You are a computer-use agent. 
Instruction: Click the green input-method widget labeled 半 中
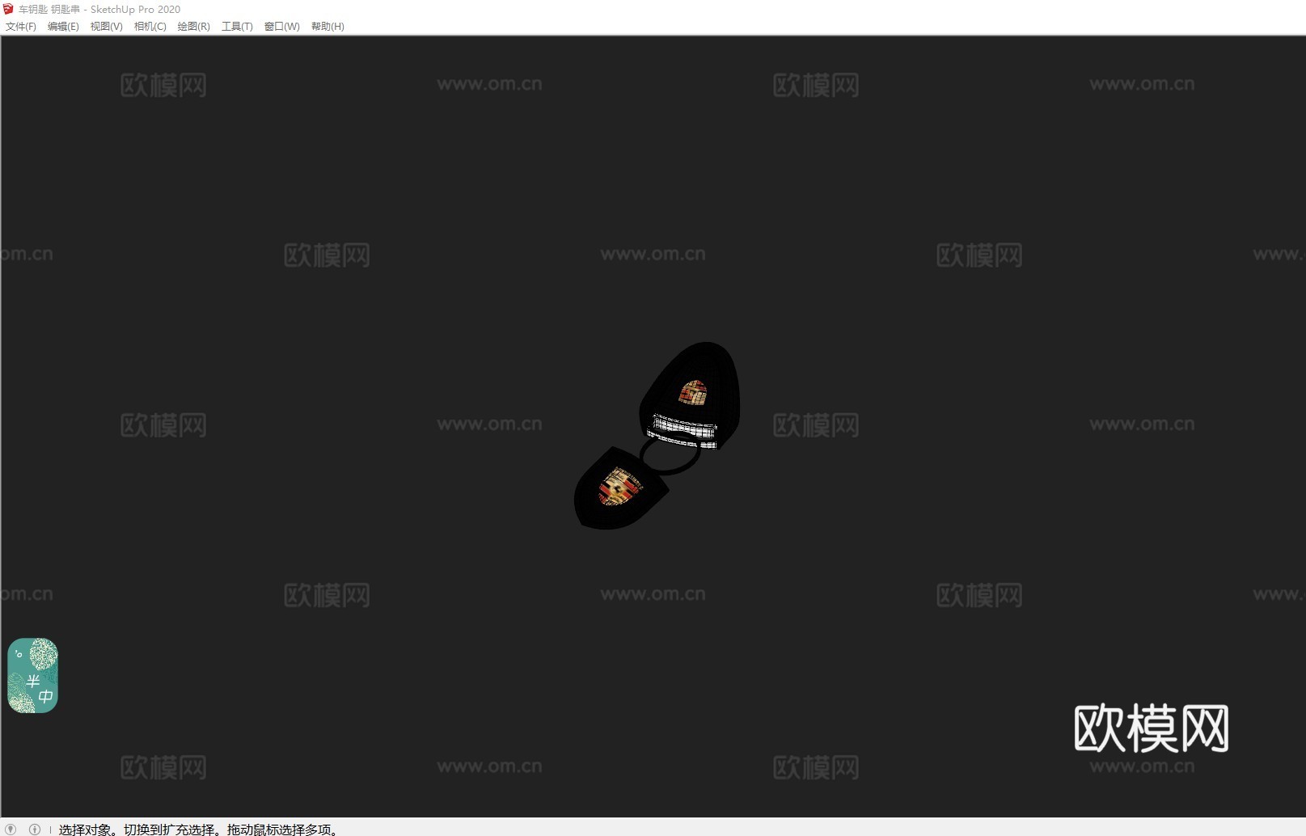[32, 676]
